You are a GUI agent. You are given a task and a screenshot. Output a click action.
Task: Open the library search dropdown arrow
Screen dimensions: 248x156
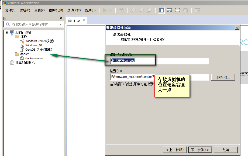tap(61, 24)
